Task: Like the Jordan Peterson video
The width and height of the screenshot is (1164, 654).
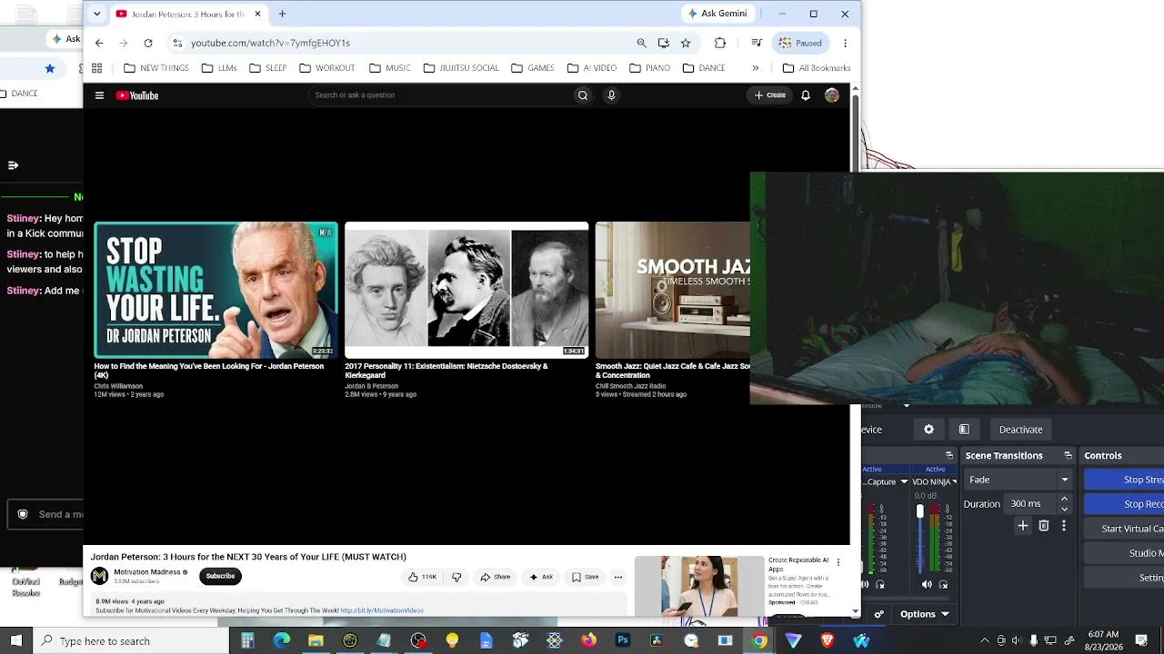Action: tap(422, 577)
